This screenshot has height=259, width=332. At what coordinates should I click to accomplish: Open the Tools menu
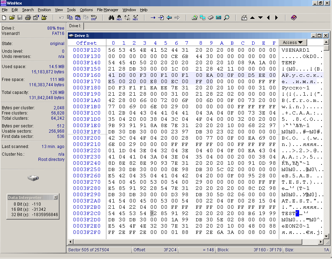tap(71, 10)
